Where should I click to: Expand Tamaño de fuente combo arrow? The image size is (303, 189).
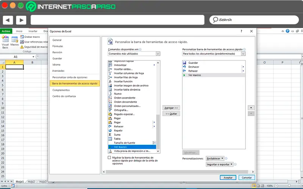click(x=154, y=143)
